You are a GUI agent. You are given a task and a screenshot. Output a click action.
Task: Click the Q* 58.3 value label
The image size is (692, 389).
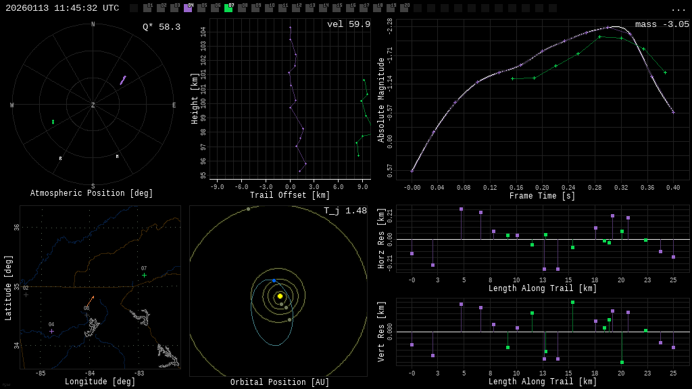(x=161, y=27)
